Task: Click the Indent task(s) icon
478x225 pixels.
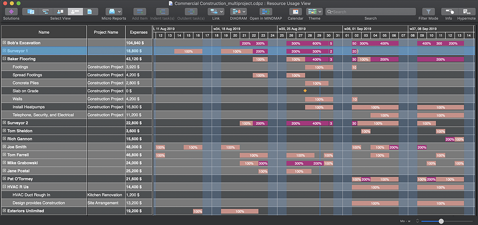Action: (162, 12)
